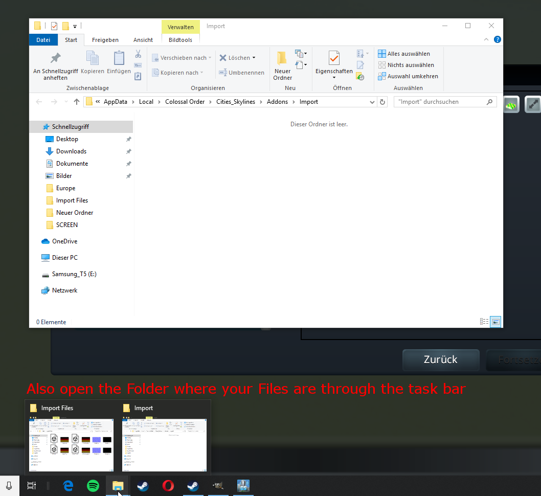Switch to the Ansicht tab
This screenshot has height=496, width=541.
click(x=143, y=40)
